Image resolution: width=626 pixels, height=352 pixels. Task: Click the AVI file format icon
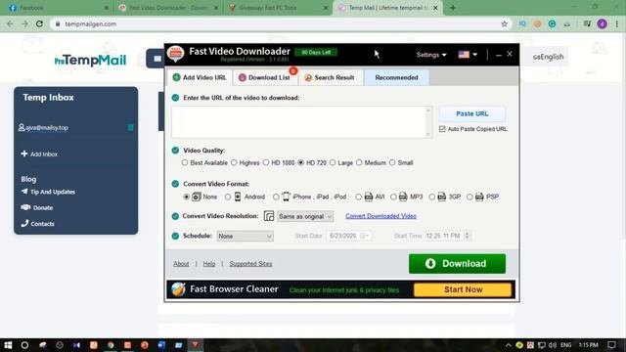[x=369, y=197]
